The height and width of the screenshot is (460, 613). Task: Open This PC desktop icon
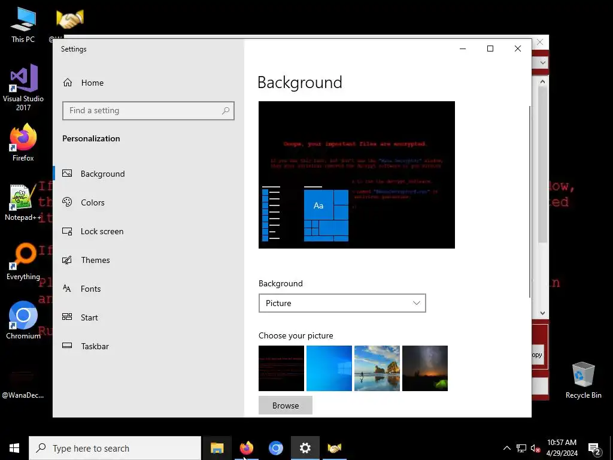23,25
